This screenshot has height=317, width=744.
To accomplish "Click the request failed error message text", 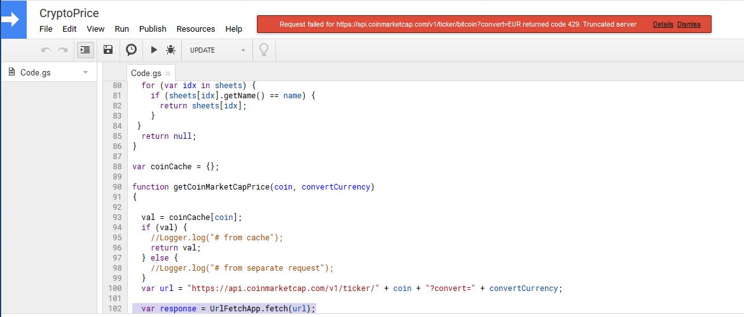I will point(458,24).
